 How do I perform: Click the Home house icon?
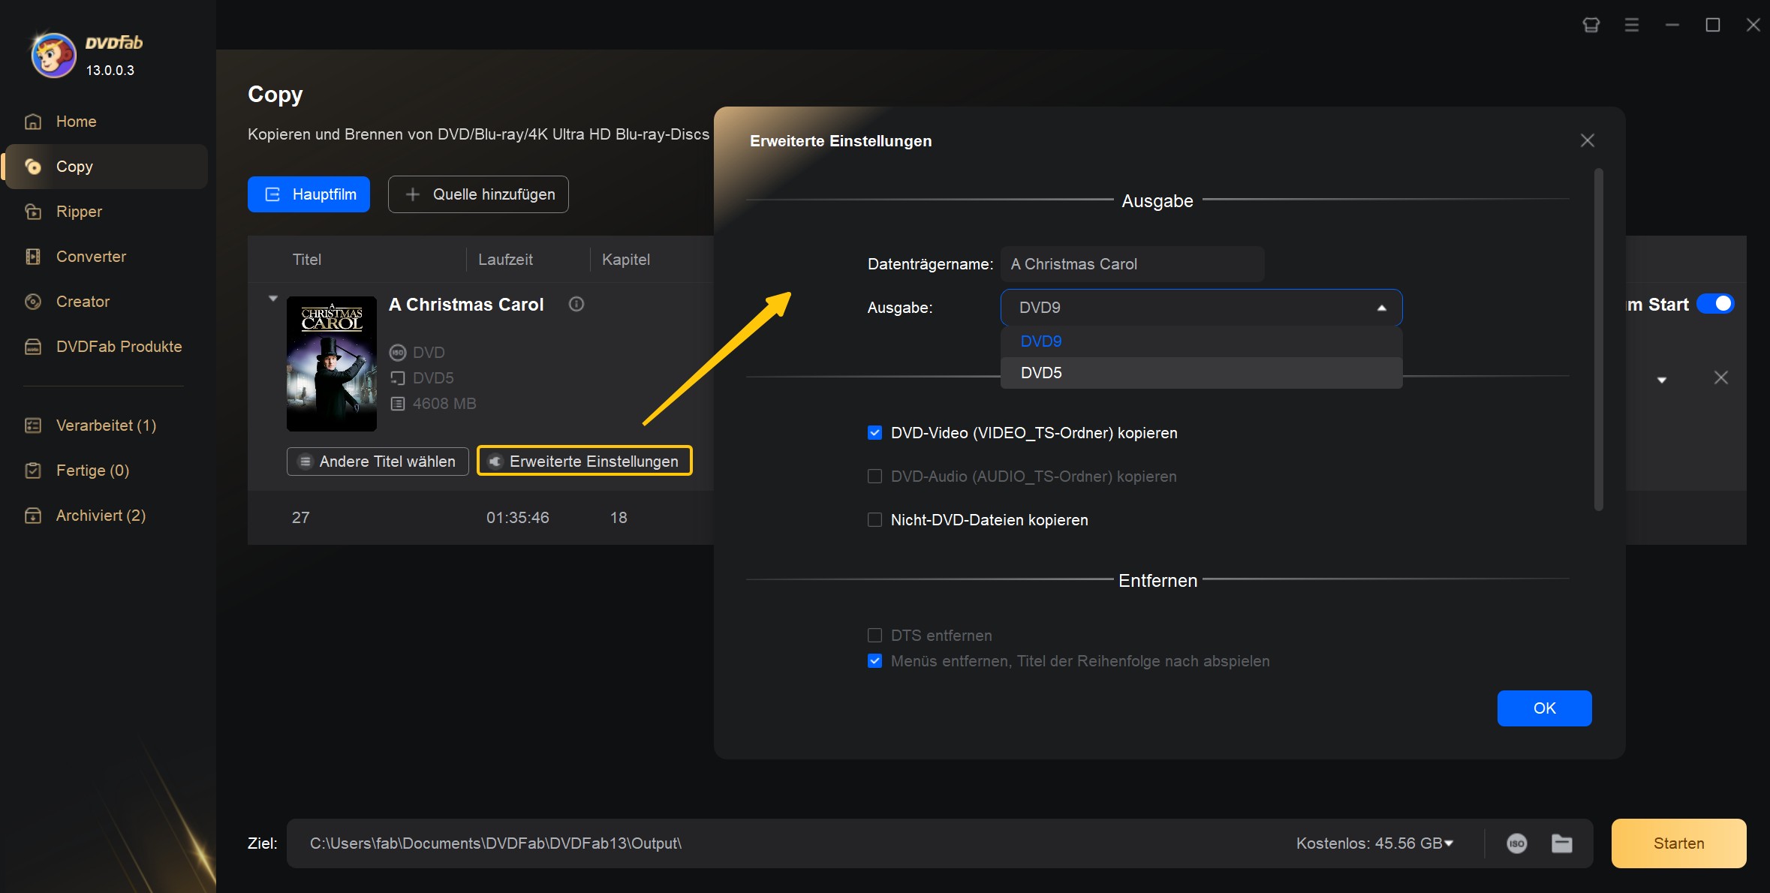tap(33, 122)
